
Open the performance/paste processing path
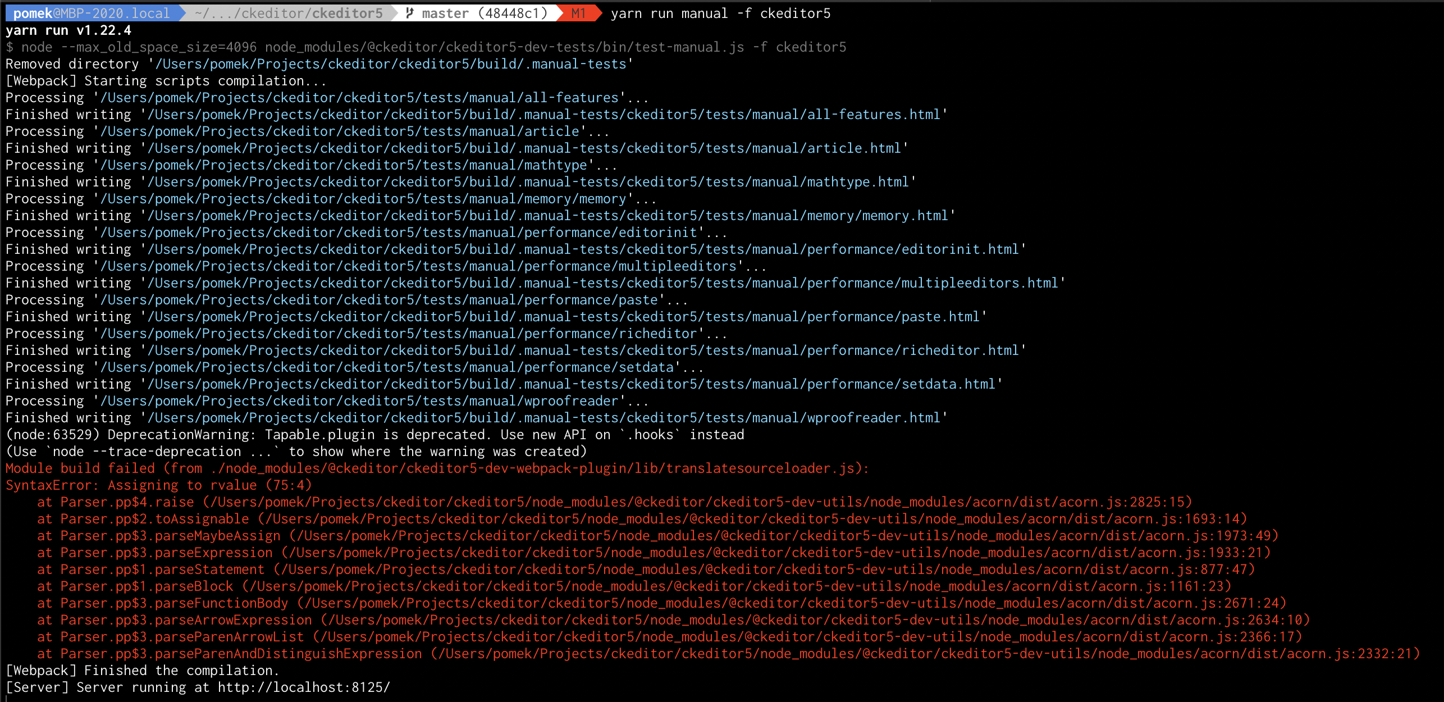[379, 299]
